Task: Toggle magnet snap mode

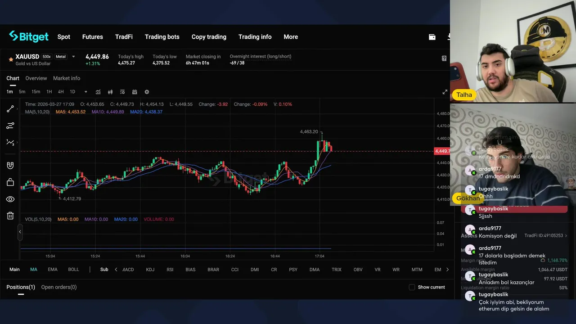Action: point(10,166)
